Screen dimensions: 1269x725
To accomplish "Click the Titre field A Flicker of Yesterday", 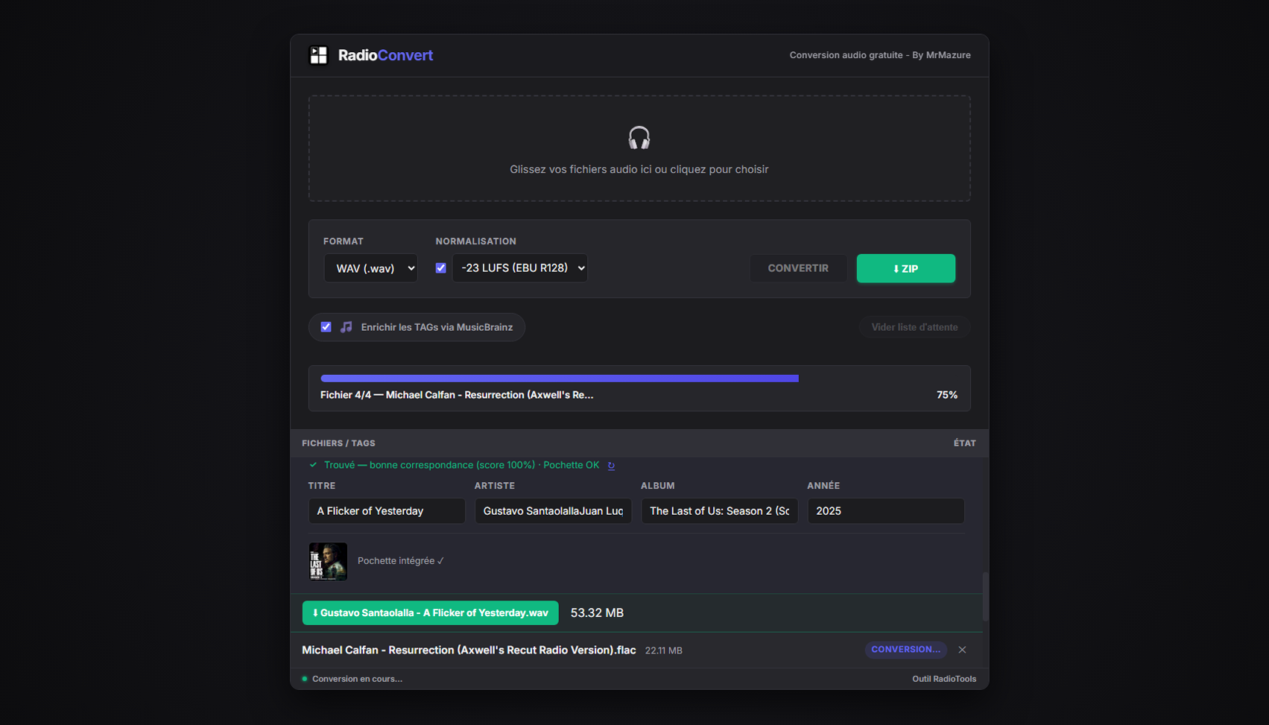I will (387, 511).
